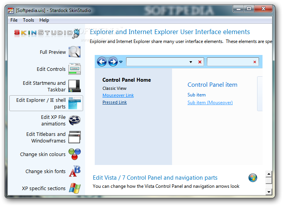Choose Edit Controls label
This screenshot has height=206, width=283.
point(51,69)
